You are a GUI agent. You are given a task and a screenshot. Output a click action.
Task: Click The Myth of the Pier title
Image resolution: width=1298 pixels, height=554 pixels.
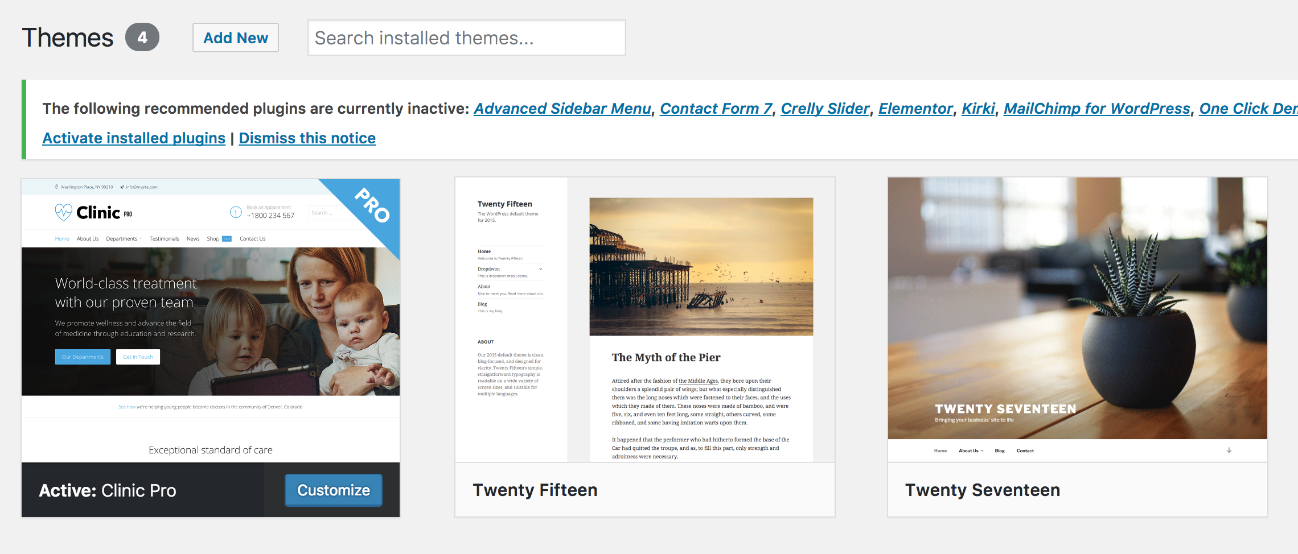click(666, 357)
